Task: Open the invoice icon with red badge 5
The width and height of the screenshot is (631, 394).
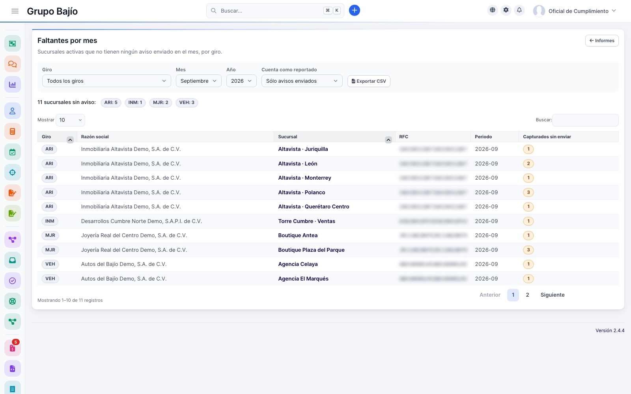Action: (x=13, y=348)
